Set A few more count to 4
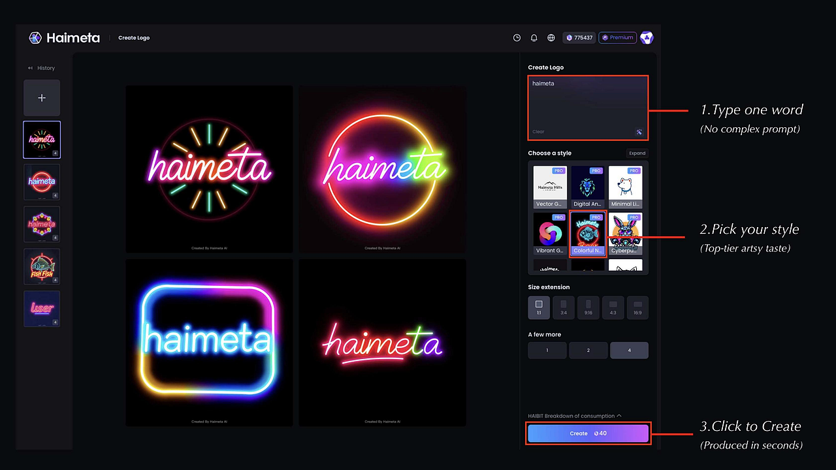The image size is (836, 470). click(x=629, y=351)
